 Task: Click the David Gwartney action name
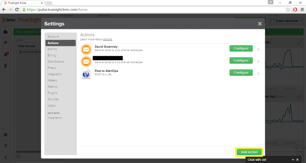(106, 47)
